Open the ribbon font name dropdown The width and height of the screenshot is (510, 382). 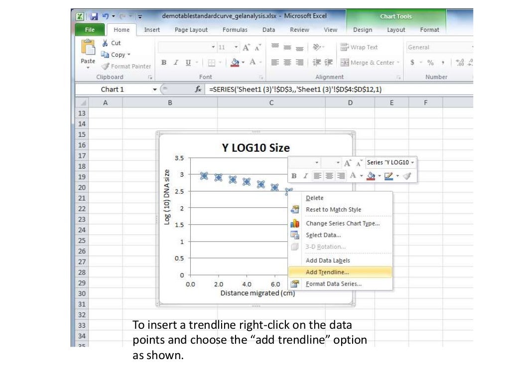click(x=213, y=47)
